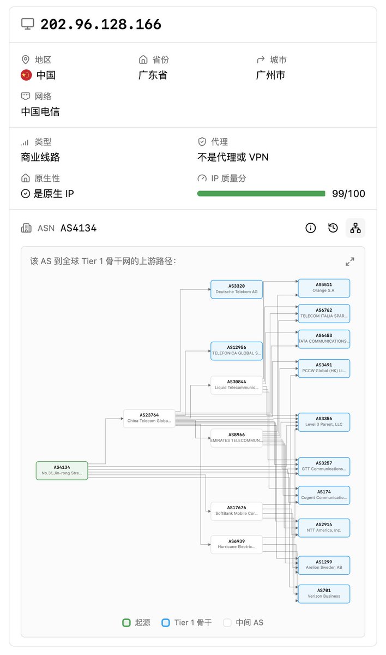
Task: Select the AS23764 China Telecom Global node
Action: pos(149,418)
